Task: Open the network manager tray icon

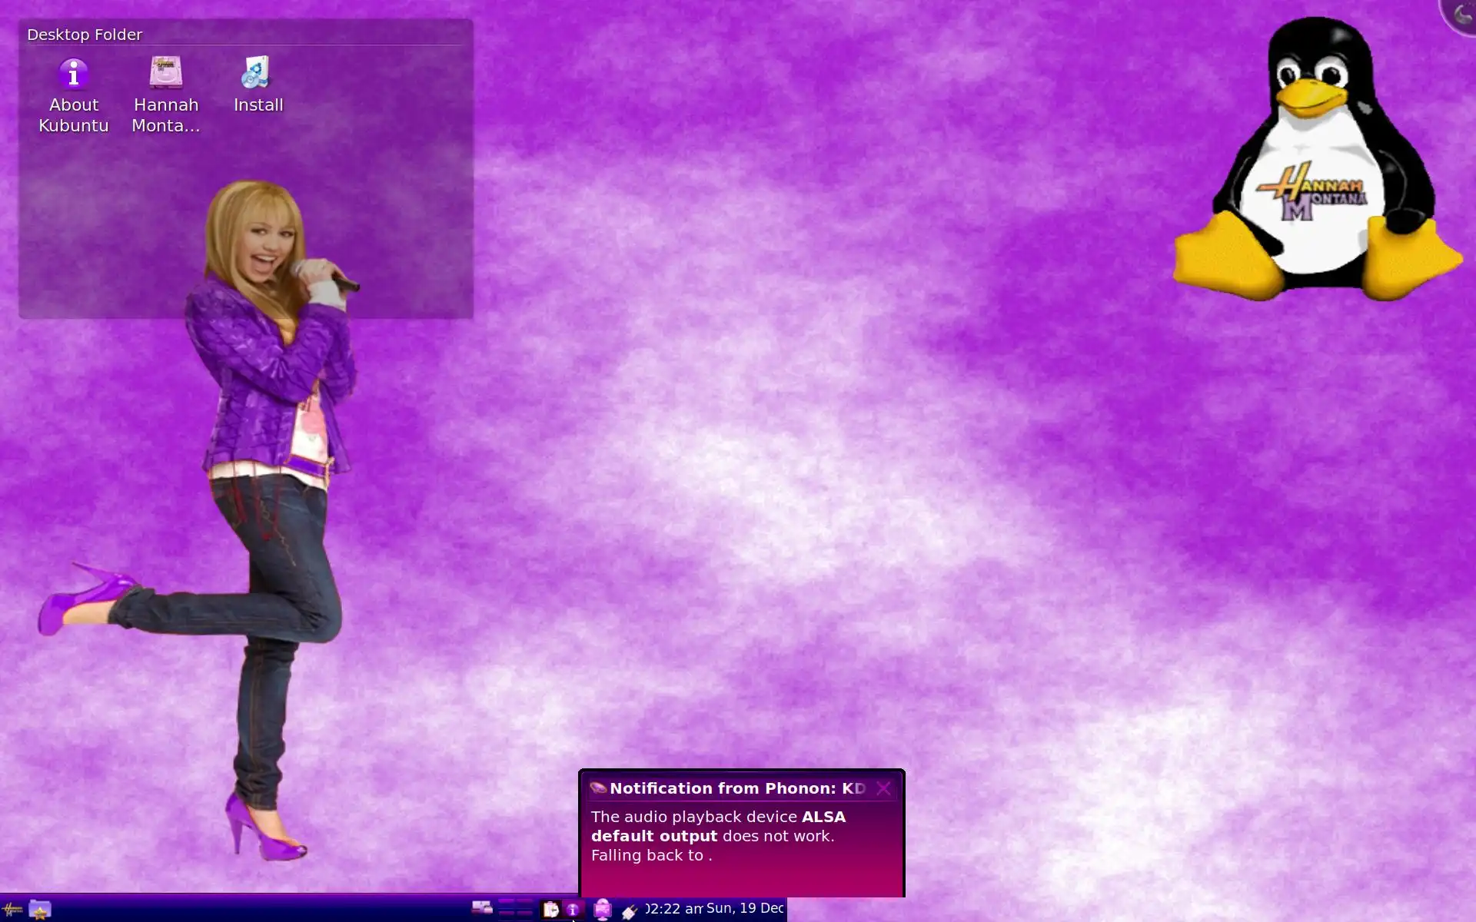Action: coord(603,910)
